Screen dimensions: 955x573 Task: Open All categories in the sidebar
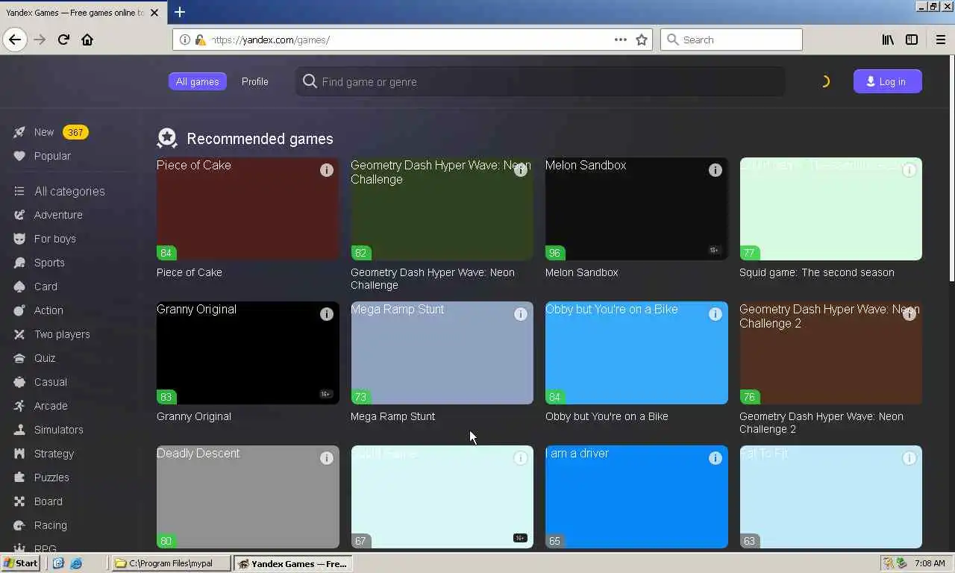(x=69, y=191)
